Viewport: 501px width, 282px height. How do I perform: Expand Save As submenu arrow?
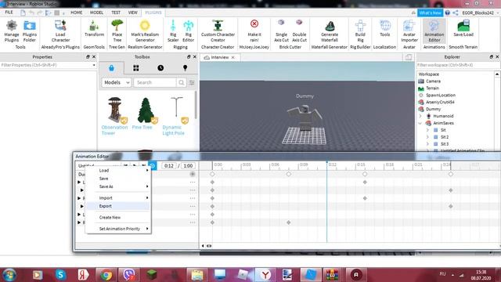click(147, 186)
